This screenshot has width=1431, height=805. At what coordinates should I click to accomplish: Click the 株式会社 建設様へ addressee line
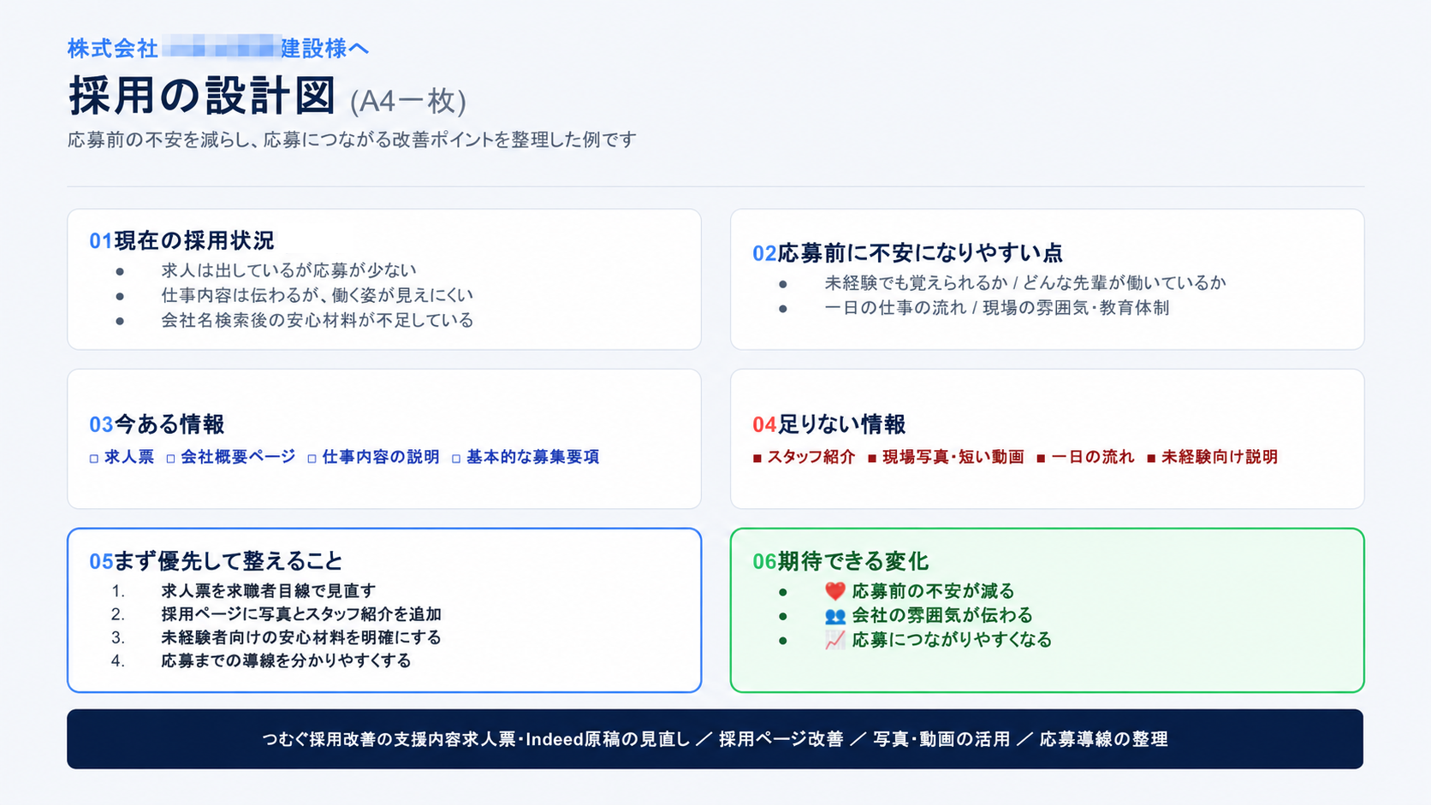218,48
